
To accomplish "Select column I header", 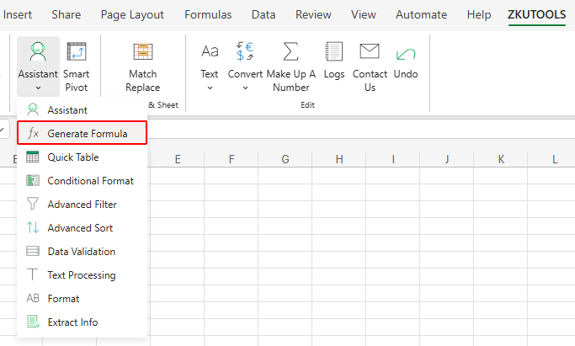I will [x=393, y=159].
